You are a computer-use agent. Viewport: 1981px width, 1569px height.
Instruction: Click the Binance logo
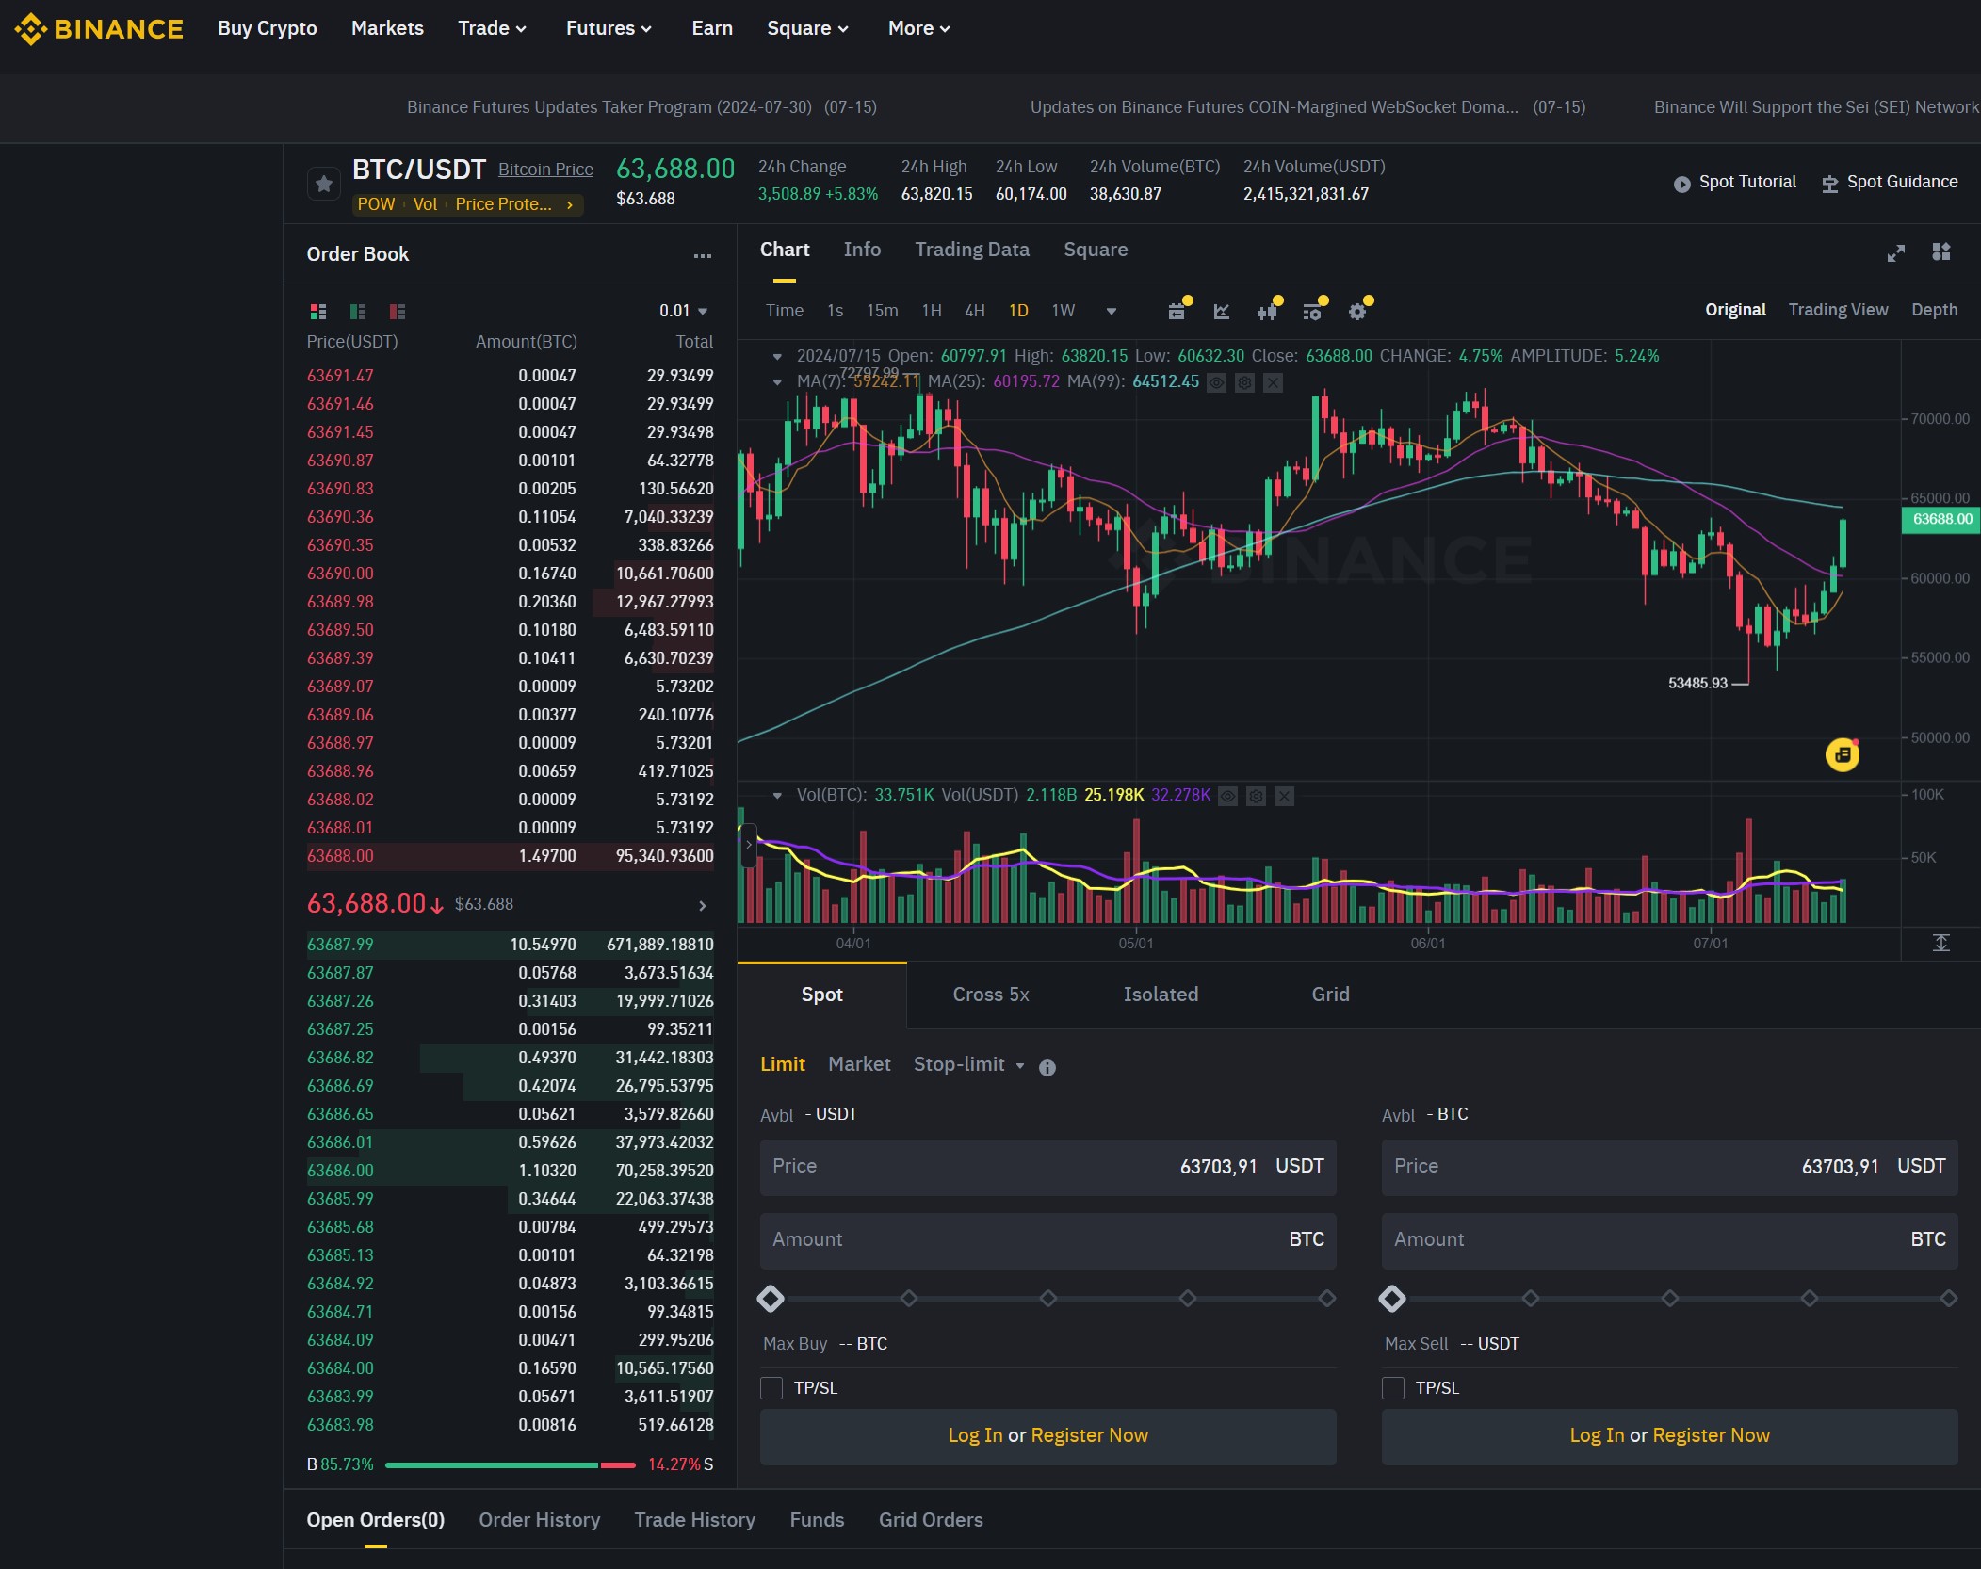click(99, 29)
